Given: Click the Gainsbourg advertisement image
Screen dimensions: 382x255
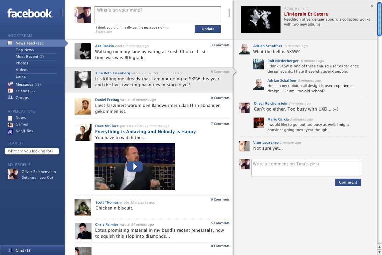Looking at the screenshot, I should [x=261, y=20].
